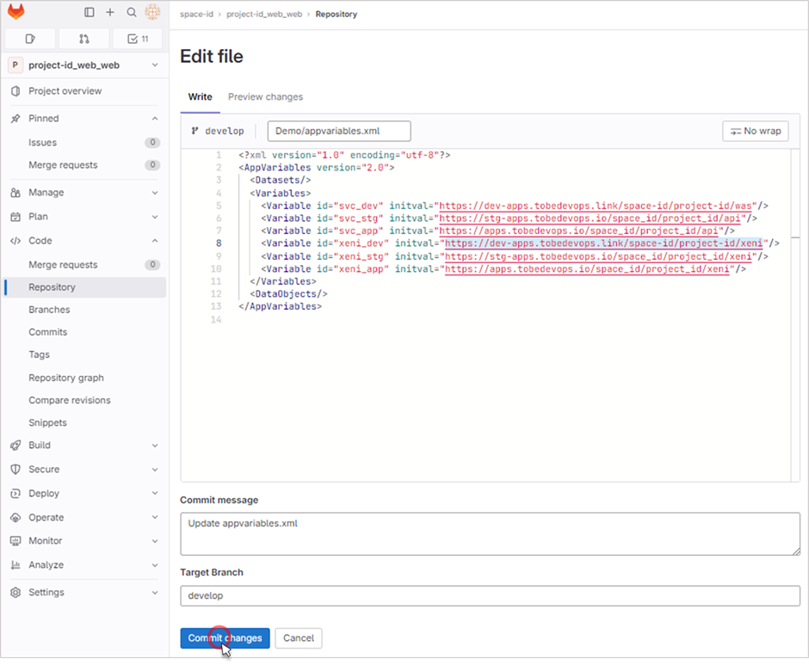Screen dimensions: 809x665
Task: Select Repository in the sidebar
Action: [85, 287]
